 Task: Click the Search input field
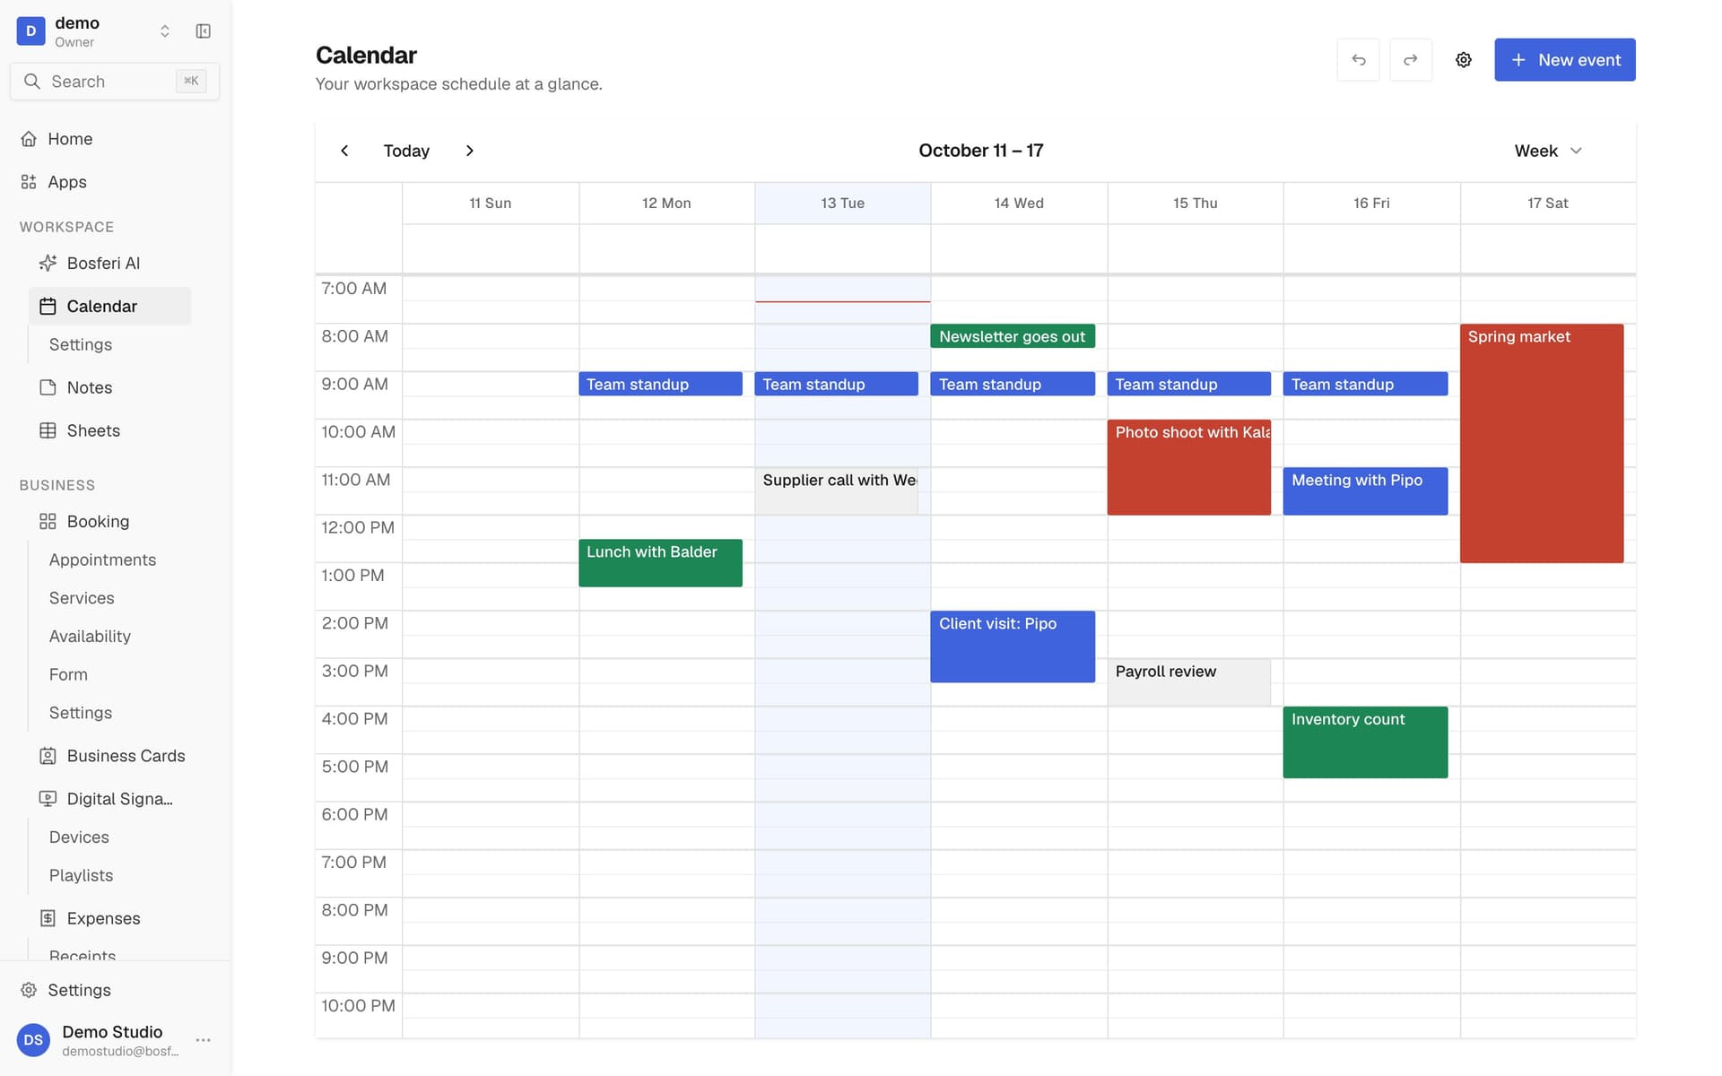pyautogui.click(x=115, y=82)
